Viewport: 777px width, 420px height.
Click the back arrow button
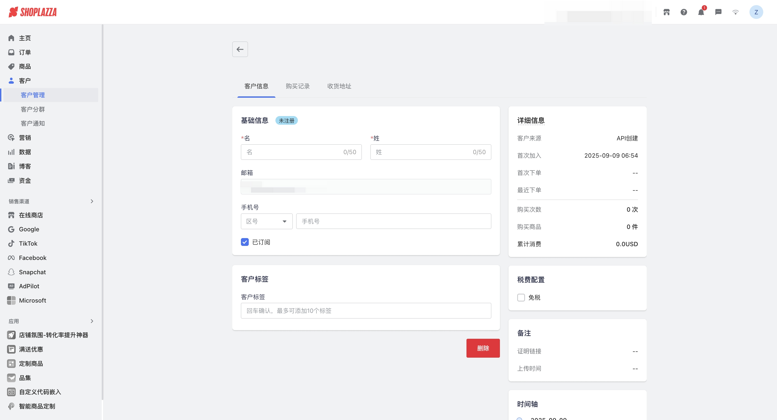click(240, 49)
